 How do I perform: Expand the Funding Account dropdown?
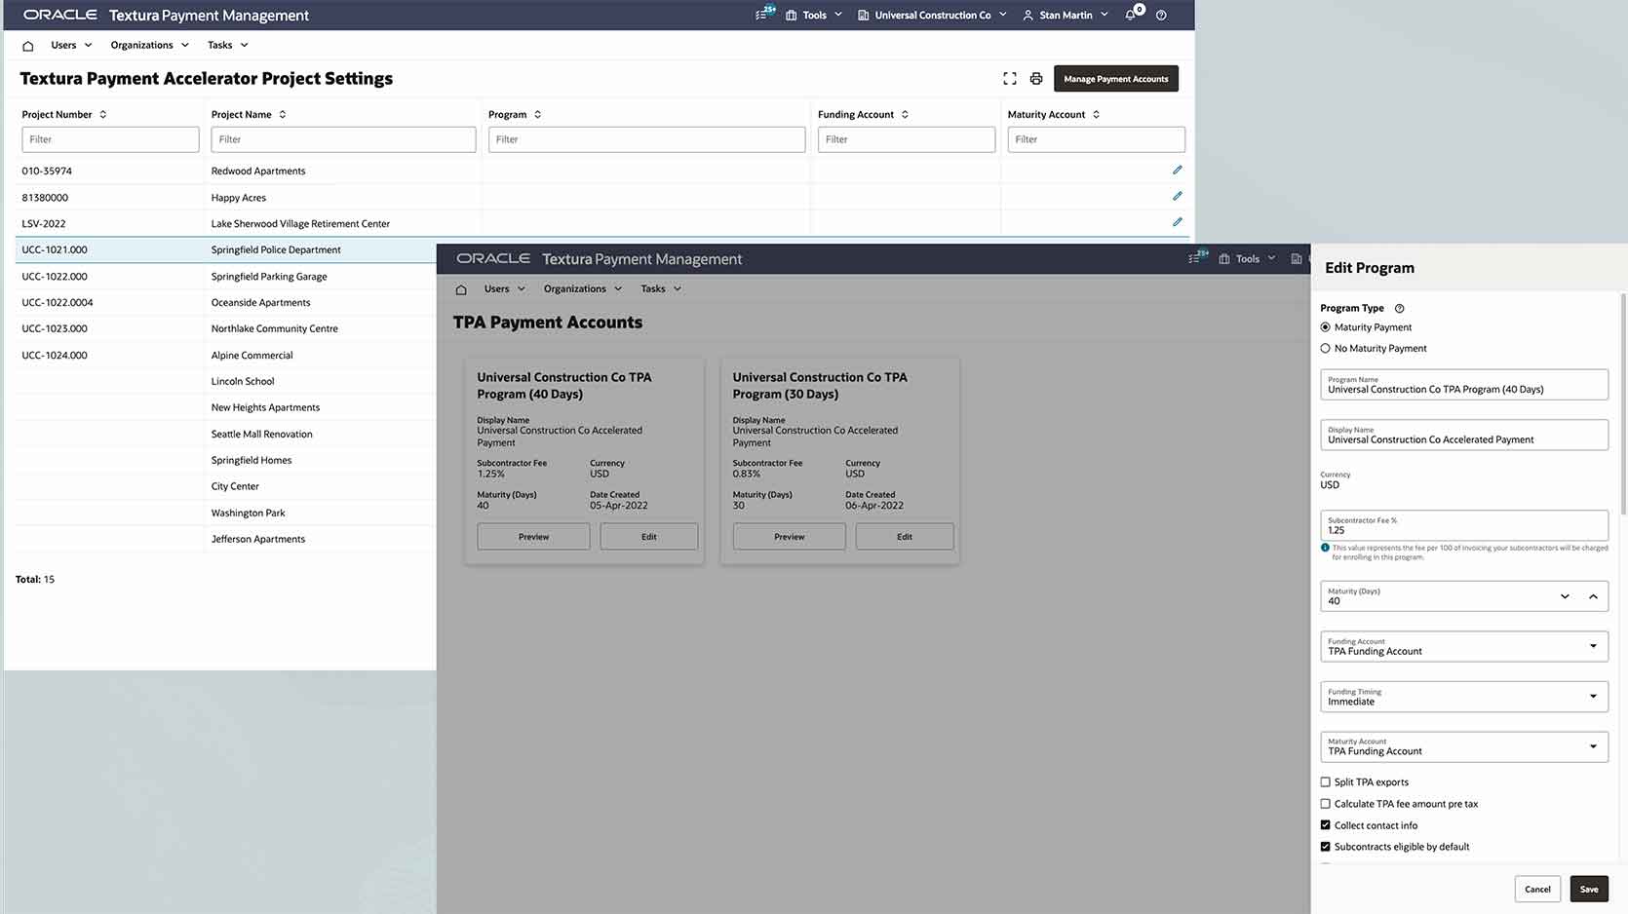(x=1593, y=646)
